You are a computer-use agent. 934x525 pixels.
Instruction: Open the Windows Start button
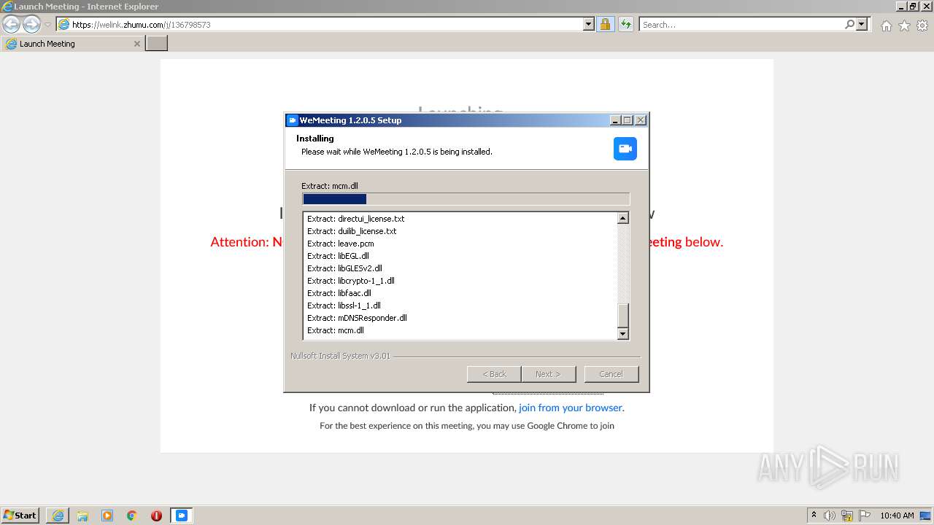click(20, 515)
